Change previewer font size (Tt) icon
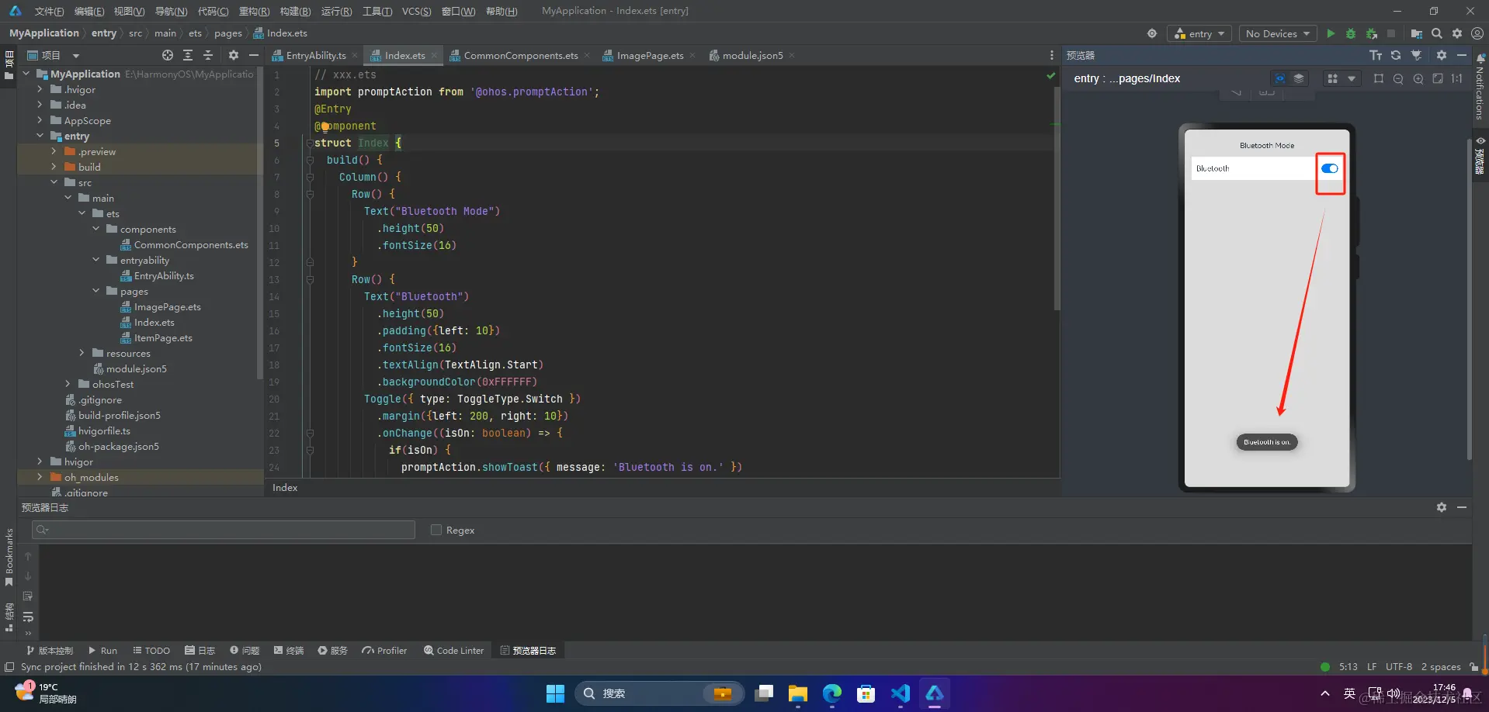 pyautogui.click(x=1376, y=55)
